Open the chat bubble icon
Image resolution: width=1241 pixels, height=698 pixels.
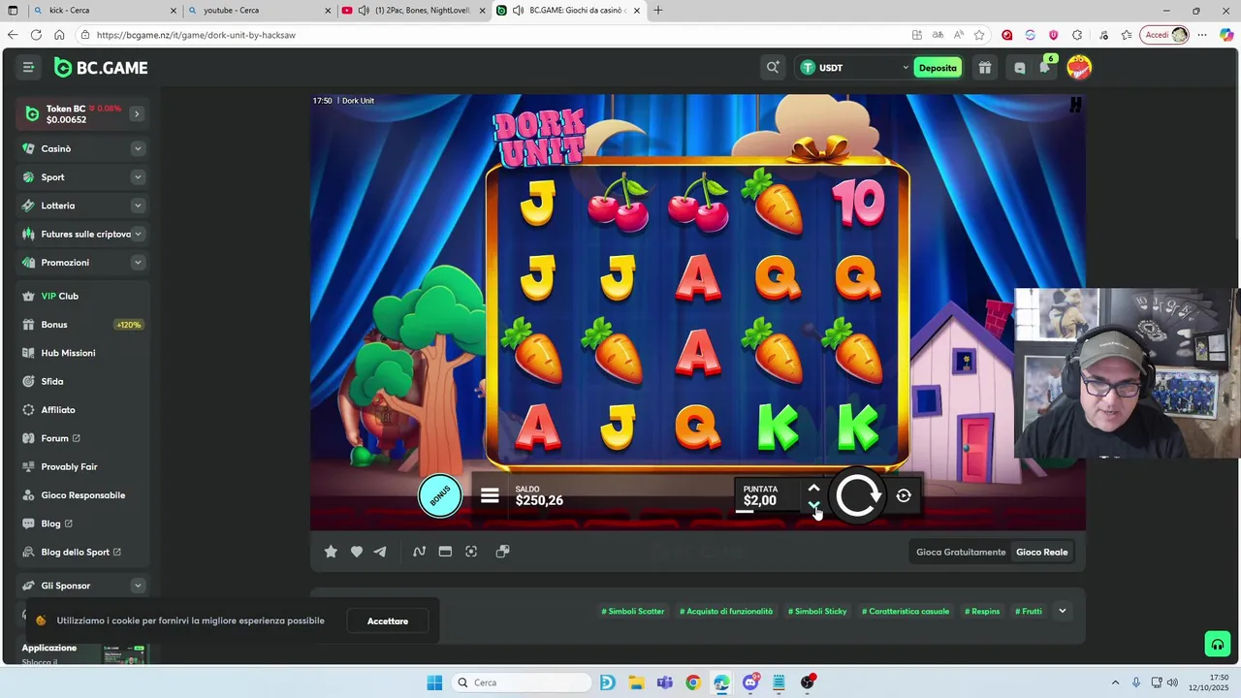pos(1019,67)
